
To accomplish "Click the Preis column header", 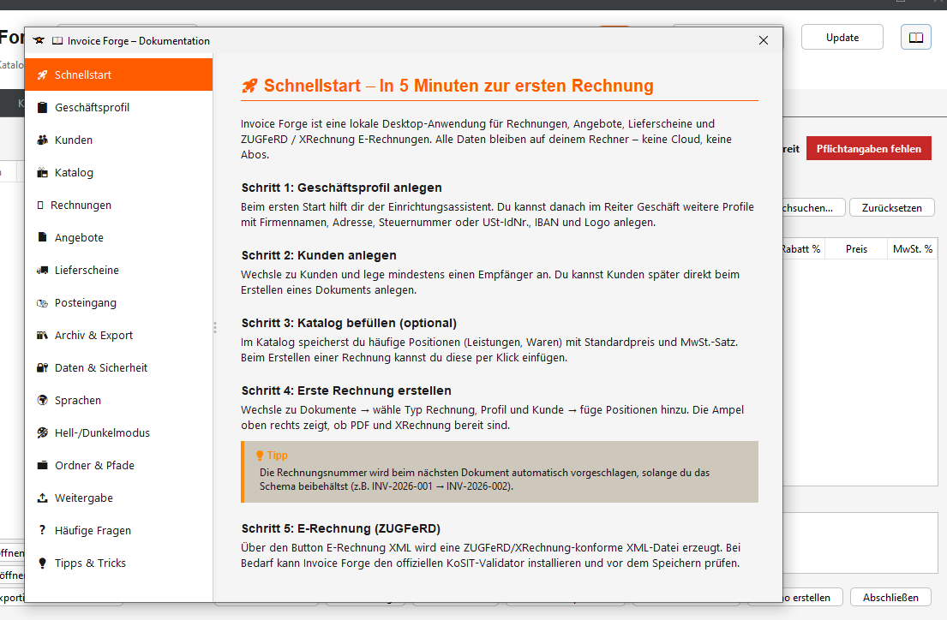I will 856,248.
